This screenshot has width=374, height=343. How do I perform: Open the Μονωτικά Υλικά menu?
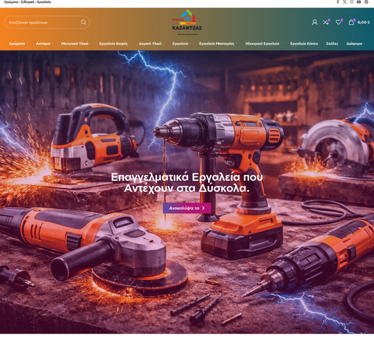(x=75, y=44)
